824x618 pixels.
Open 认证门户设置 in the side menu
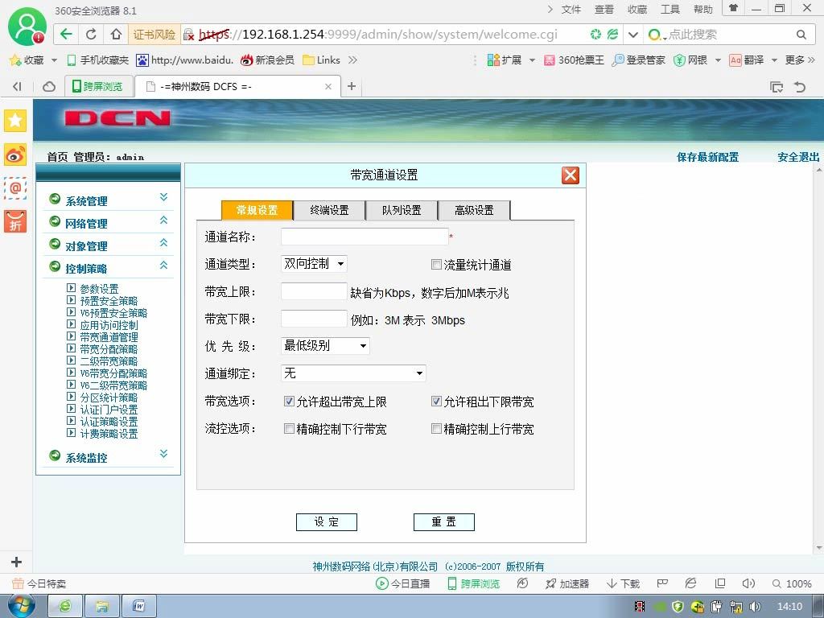109,410
